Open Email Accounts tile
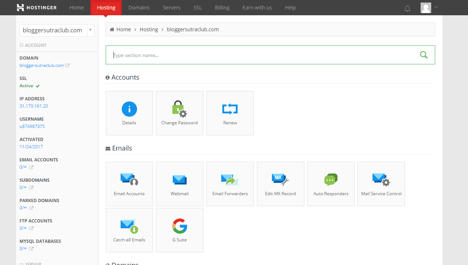Image resolution: width=468 pixels, height=265 pixels. point(129,184)
